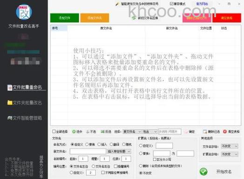Click the green swap arrows filename icon
The height and width of the screenshot is (179, 244).
pyautogui.click(x=134, y=18)
